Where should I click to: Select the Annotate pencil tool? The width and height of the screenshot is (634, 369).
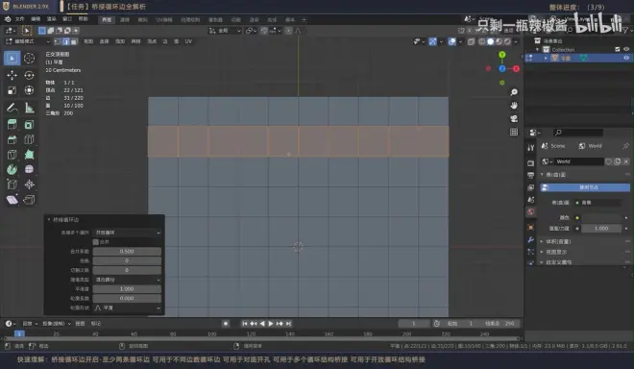click(x=12, y=108)
